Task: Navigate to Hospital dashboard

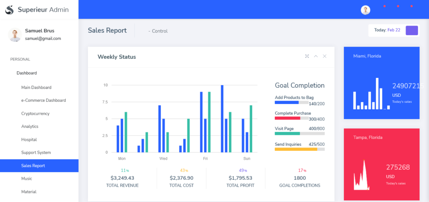Action: 29,140
